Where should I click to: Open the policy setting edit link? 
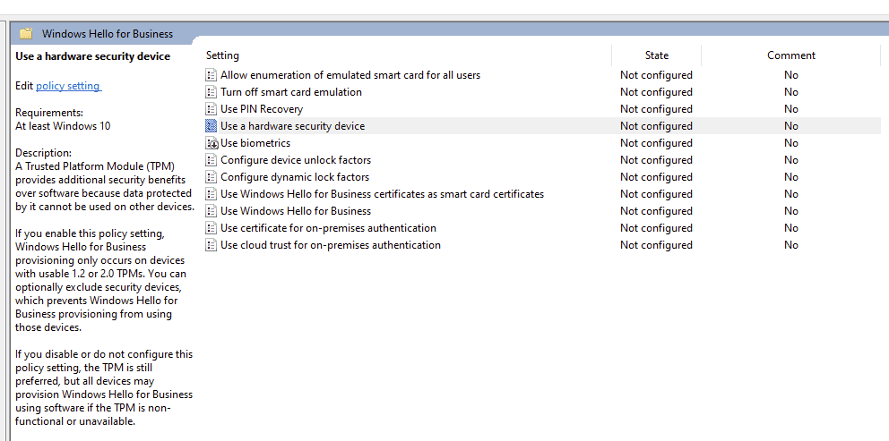68,86
